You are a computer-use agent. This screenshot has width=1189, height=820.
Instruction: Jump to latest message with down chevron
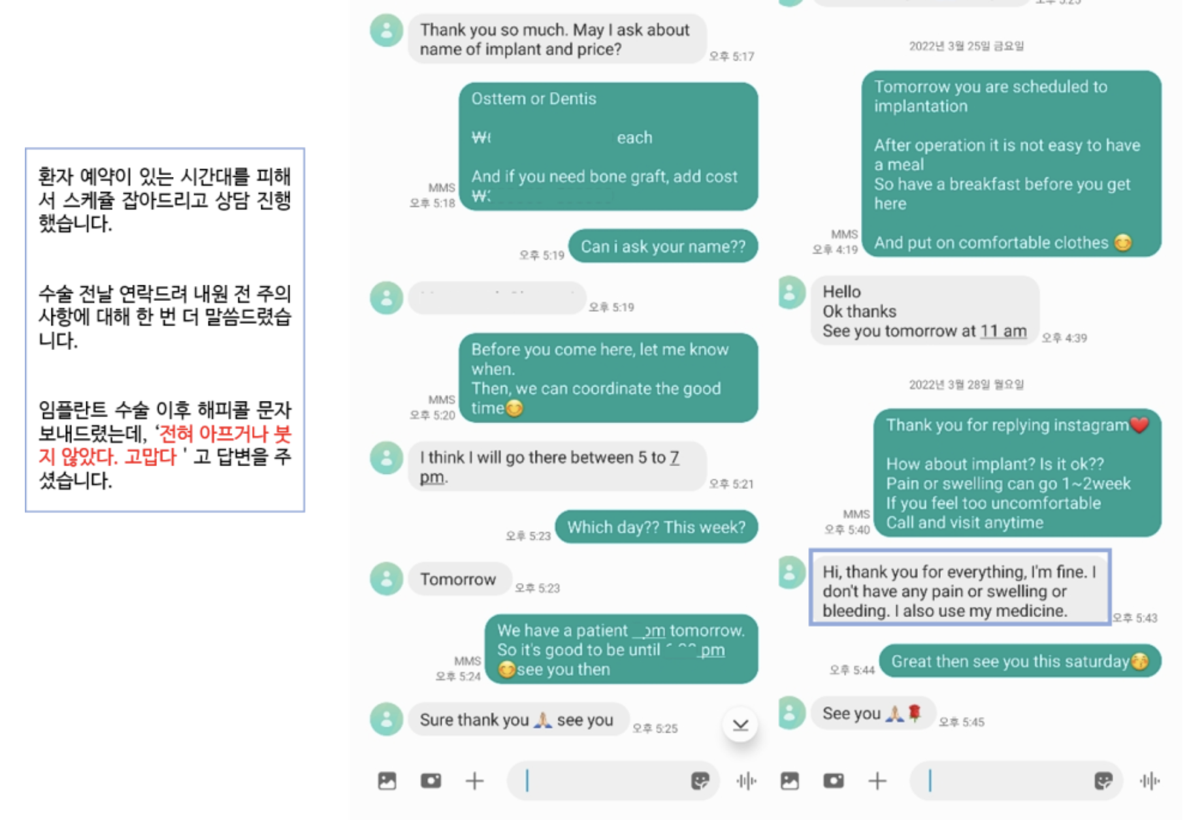(x=740, y=725)
